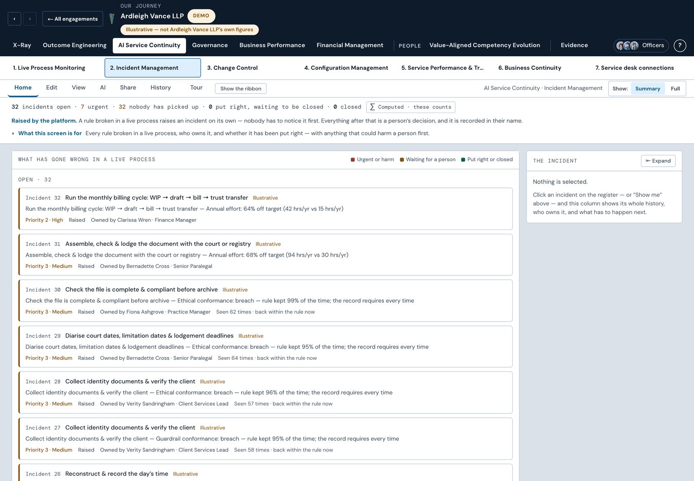Click the 'All engagements' back button
This screenshot has height=481, width=694.
tap(73, 19)
